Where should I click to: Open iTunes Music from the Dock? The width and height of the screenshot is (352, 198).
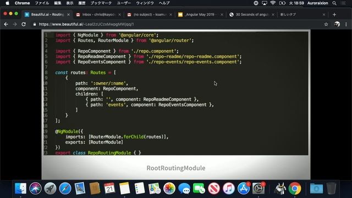coord(229,188)
